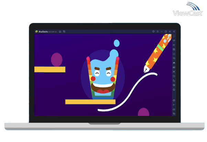This screenshot has width=207, height=142.
Task: Click the BlueStacks logo in title bar
Action: pyautogui.click(x=36, y=32)
